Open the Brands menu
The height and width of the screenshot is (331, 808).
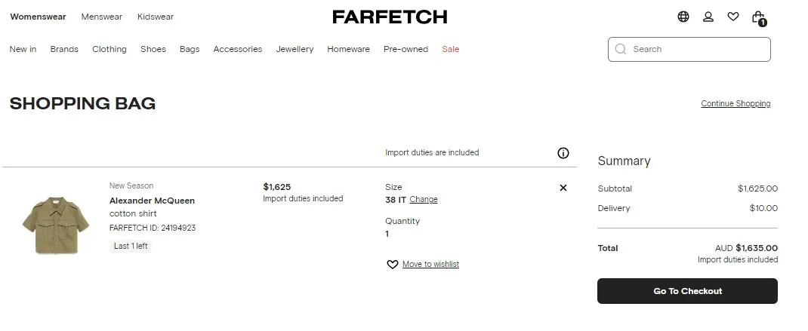64,49
